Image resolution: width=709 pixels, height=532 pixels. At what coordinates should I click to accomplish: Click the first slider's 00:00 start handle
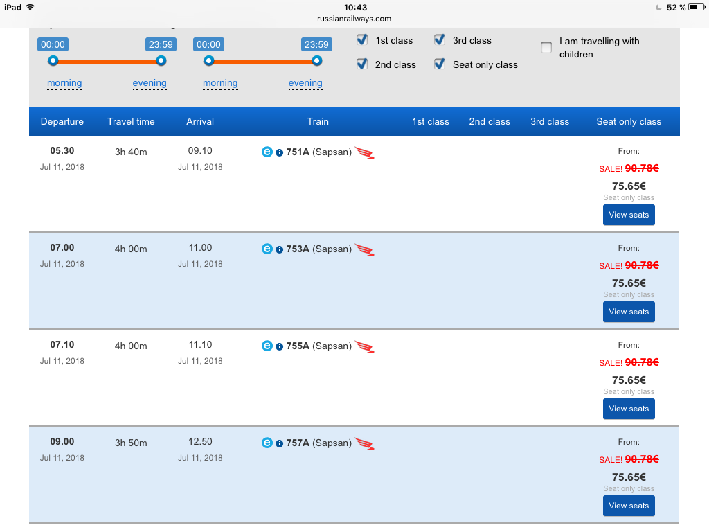coord(53,61)
